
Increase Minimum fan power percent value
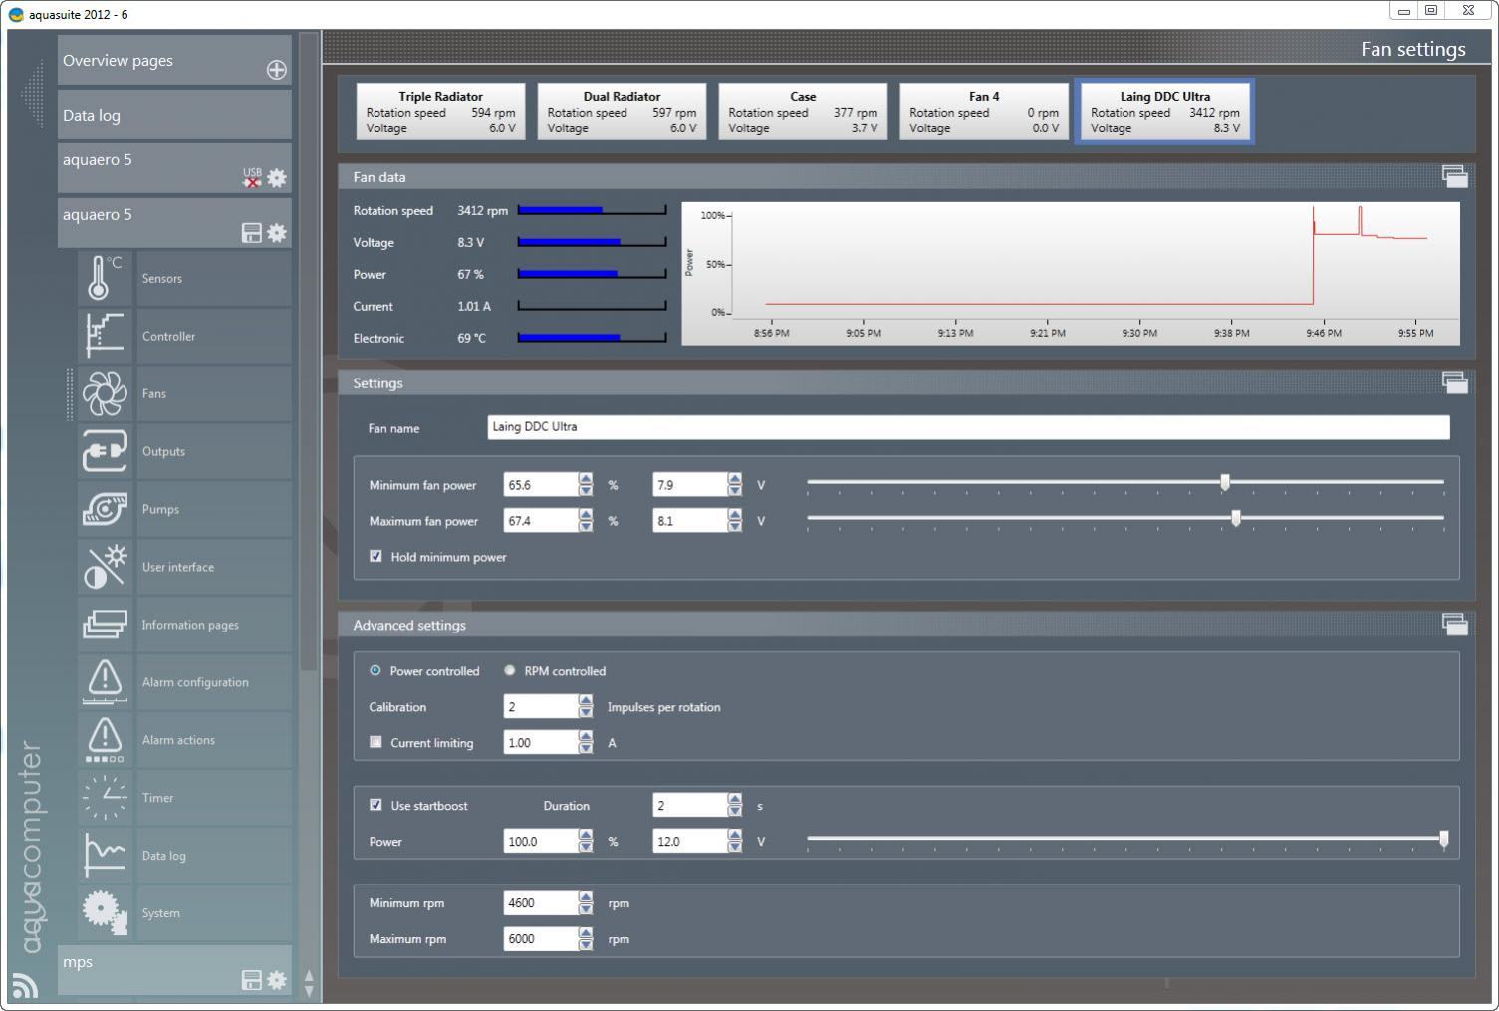(586, 479)
